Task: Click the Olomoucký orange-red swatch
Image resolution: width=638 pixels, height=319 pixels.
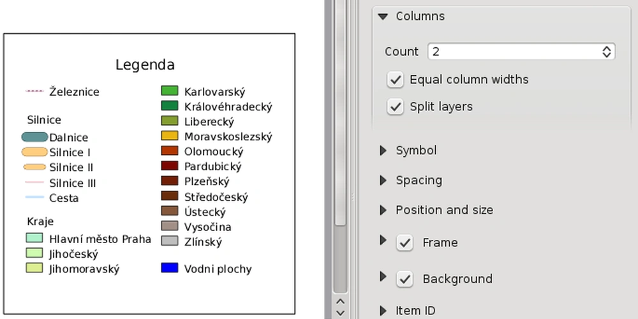Action: pyautogui.click(x=170, y=151)
